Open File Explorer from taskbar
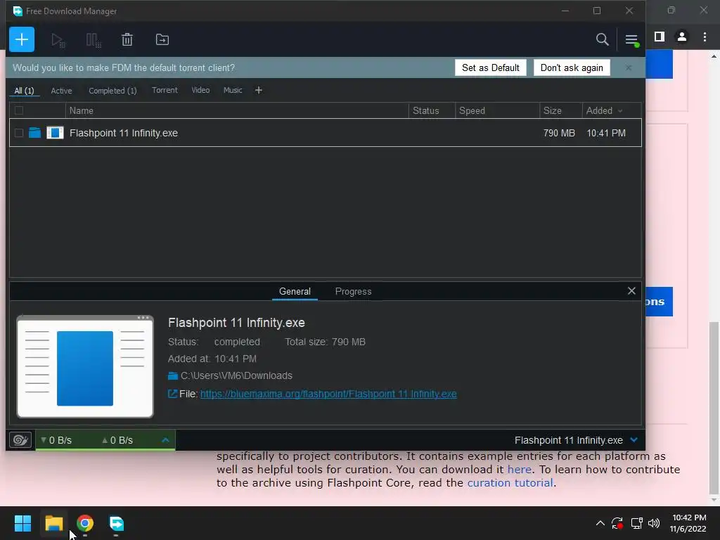The image size is (720, 540). pos(54,523)
